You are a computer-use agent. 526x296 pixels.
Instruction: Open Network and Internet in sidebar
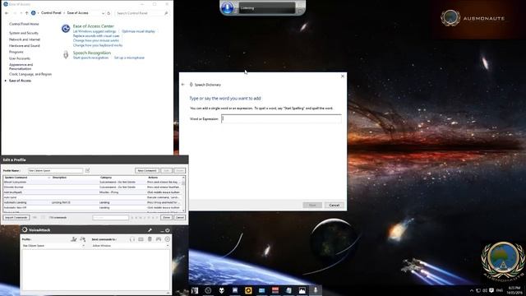(x=25, y=39)
